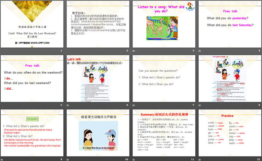This screenshot has width=262, height=161.
Task: Open the Practice verb list slide
Action: tap(229, 134)
